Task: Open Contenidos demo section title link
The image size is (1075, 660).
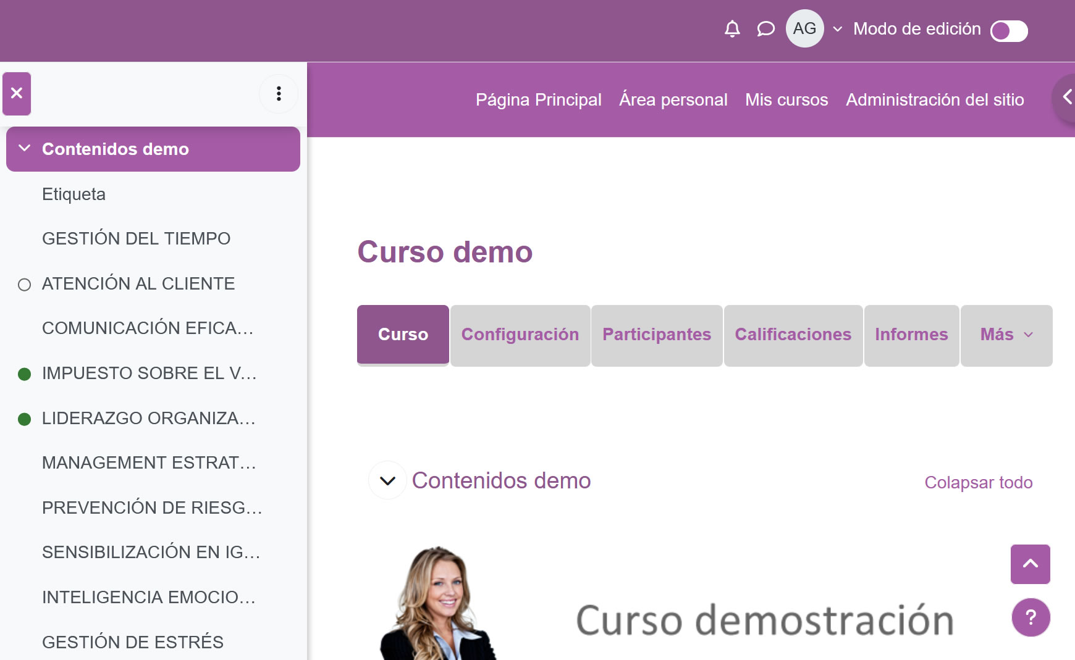Action: click(501, 480)
